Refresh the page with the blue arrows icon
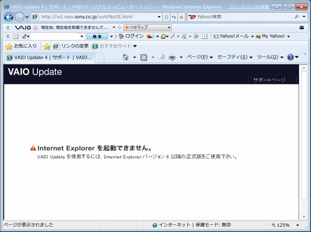This screenshot has width=311, height=232. 174,17
